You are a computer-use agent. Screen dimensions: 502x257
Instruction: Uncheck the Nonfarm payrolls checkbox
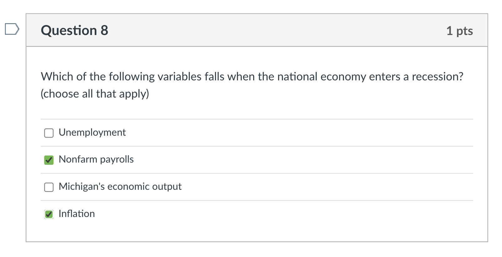click(x=49, y=160)
